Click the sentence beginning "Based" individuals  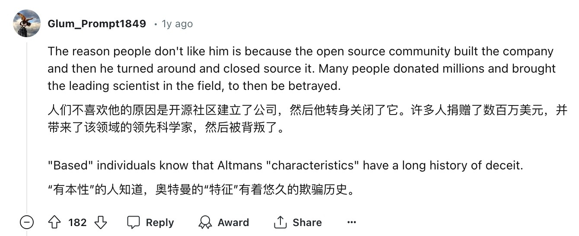point(285,166)
